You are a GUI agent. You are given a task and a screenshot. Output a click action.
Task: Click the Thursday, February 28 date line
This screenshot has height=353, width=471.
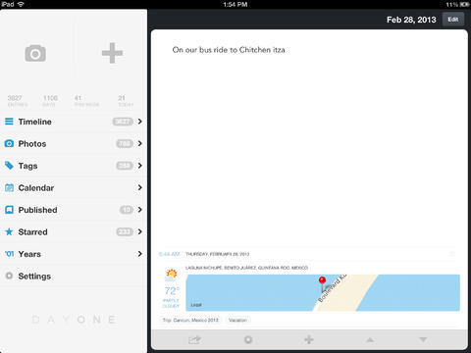point(218,254)
